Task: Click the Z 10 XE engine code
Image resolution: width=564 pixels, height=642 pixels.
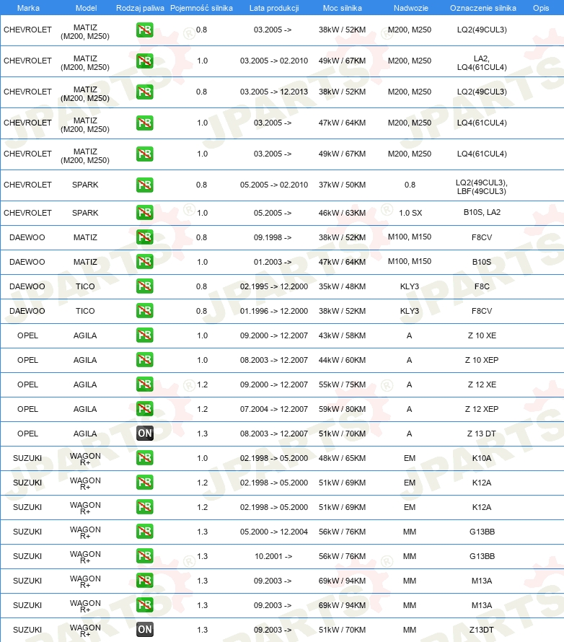Action: [482, 335]
